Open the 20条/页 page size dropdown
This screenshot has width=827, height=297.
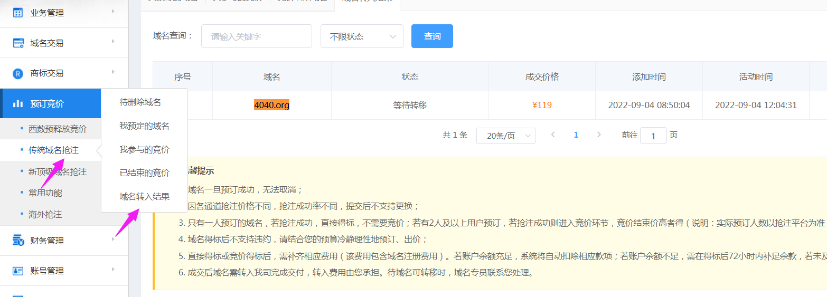pos(505,136)
